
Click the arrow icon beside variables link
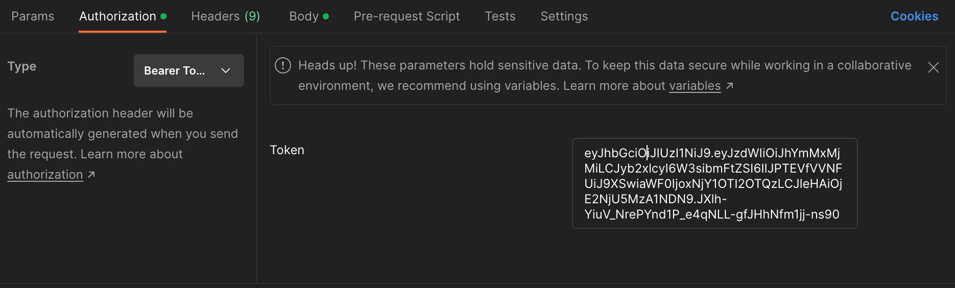pyautogui.click(x=730, y=86)
